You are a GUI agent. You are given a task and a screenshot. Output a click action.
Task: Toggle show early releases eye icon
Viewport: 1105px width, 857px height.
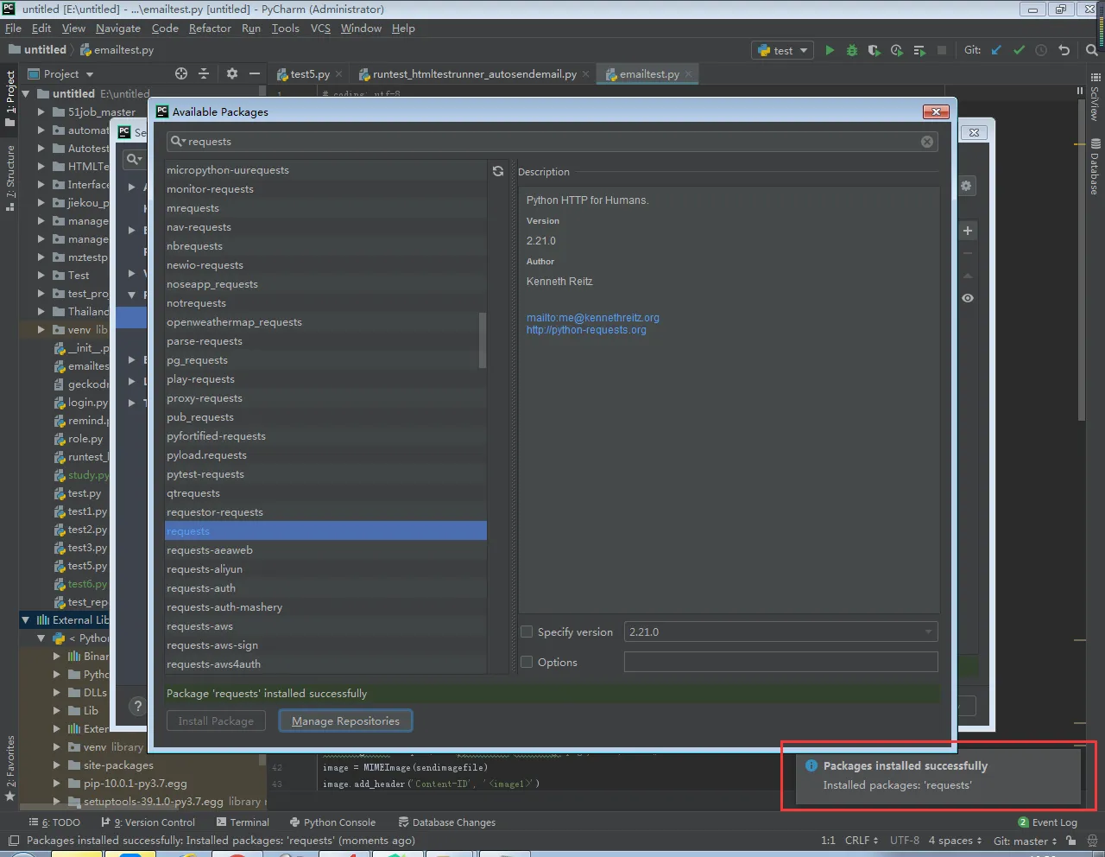(x=968, y=298)
